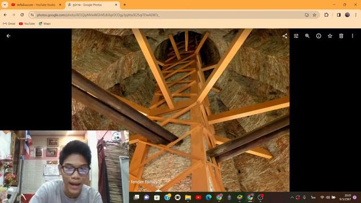Toggle the Chrome side panel

[x=338, y=15]
